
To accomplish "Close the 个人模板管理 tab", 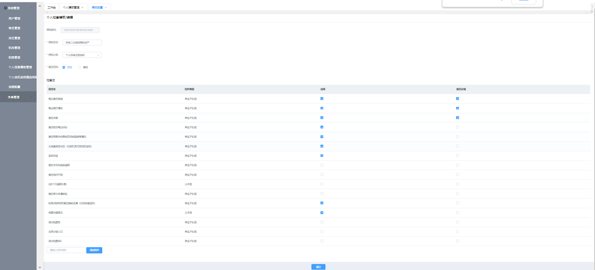I will pyautogui.click(x=82, y=7).
